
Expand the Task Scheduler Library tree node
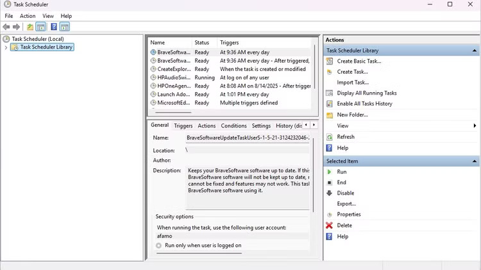[x=6, y=47]
